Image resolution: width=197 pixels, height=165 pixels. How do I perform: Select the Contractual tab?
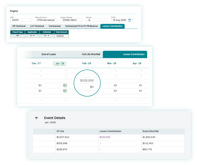pyautogui.click(x=55, y=26)
